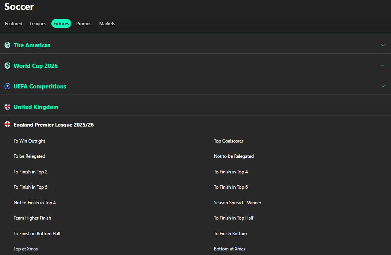Open the Top Goalscorer market
The height and width of the screenshot is (255, 391).
click(x=228, y=141)
